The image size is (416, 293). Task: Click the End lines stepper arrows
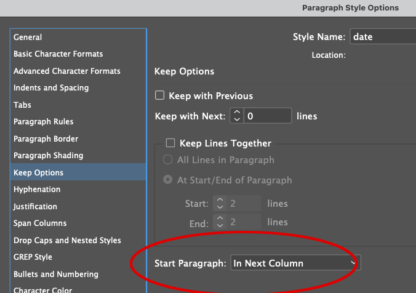[x=220, y=223]
